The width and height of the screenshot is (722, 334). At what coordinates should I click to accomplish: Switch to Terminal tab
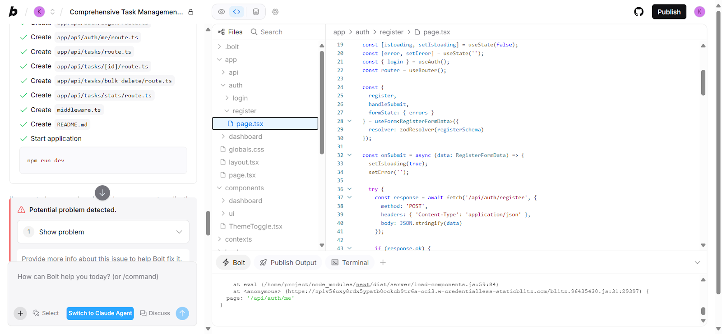tap(350, 263)
